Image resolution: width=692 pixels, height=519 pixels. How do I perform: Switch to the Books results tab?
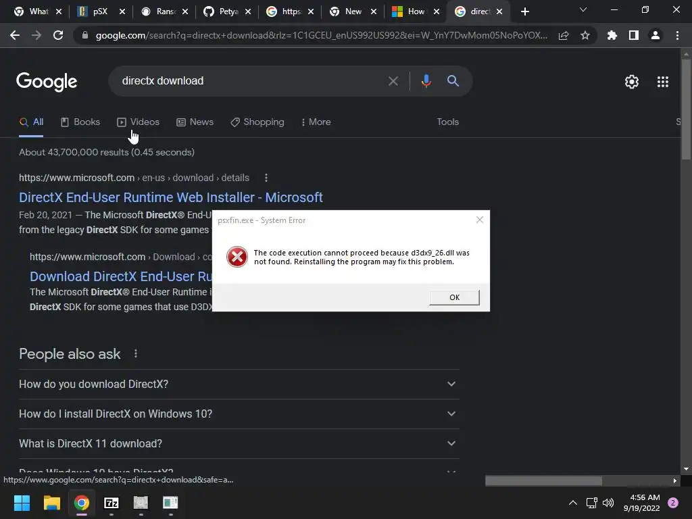tap(80, 122)
